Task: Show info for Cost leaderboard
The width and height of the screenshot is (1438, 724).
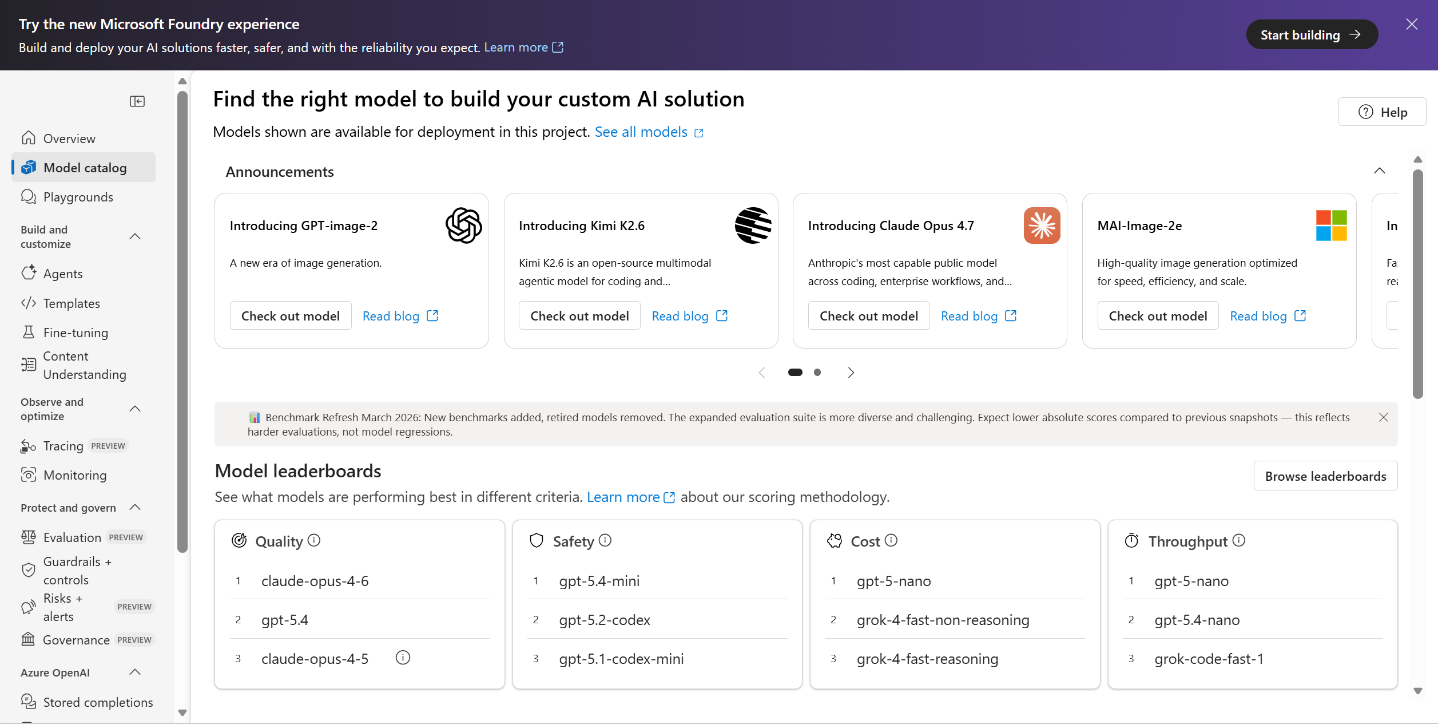Action: 891,540
